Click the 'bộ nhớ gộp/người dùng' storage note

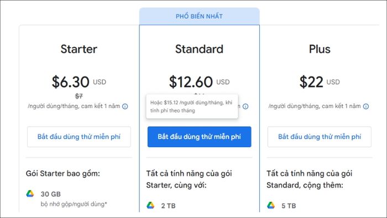click(74, 204)
